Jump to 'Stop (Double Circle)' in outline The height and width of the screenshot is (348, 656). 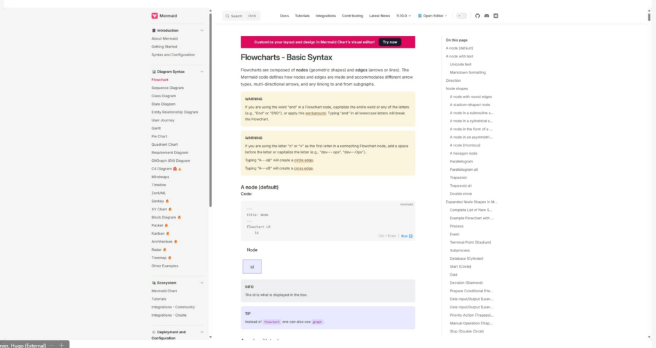click(x=466, y=331)
